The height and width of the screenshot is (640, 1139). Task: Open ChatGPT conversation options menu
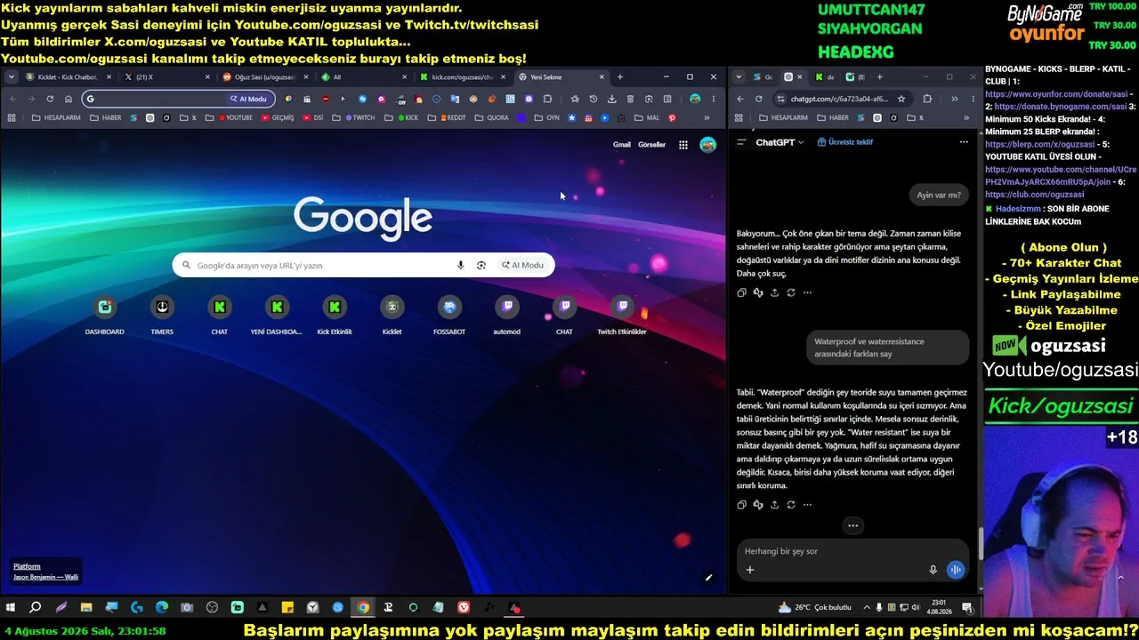coord(964,142)
